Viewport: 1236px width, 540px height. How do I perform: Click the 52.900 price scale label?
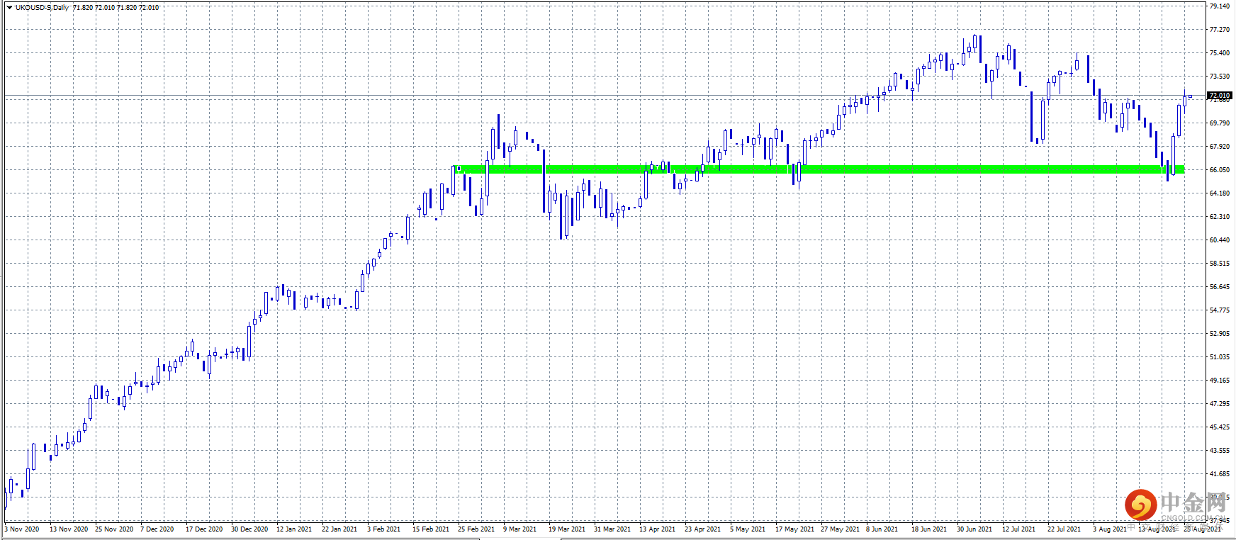1220,333
